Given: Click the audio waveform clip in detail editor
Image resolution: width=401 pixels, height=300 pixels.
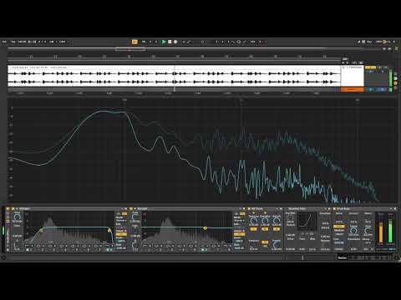Looking at the screenshot, I should coord(174,77).
